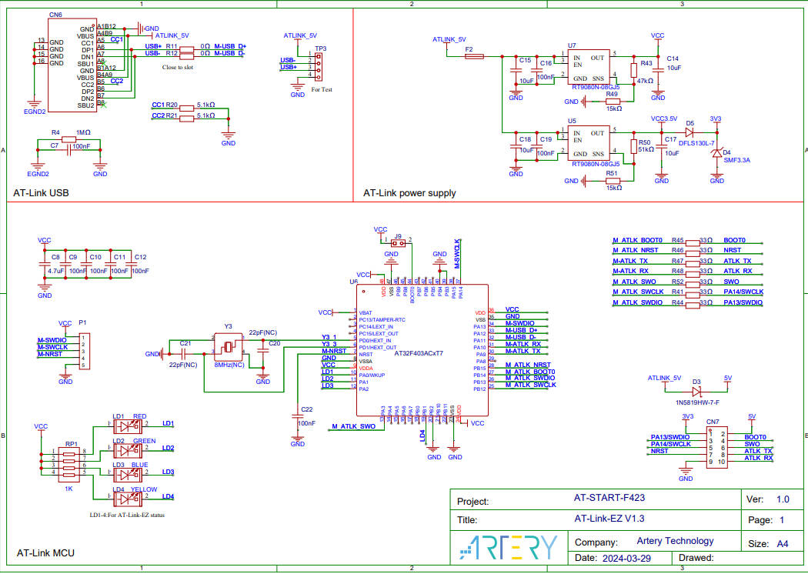Select the TP3 test connector symbol

(319, 67)
